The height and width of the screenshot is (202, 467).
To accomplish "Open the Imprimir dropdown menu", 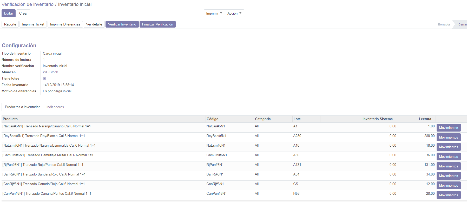I will [x=214, y=13].
